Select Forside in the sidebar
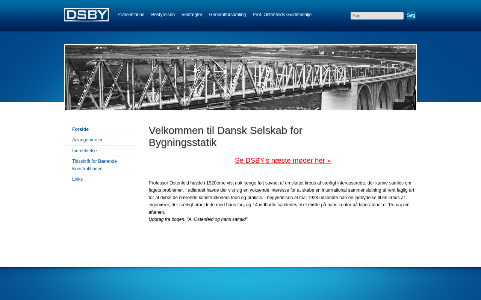The width and height of the screenshot is (481, 300). [x=80, y=129]
